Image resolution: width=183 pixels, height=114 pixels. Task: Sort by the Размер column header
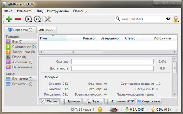click(81, 38)
